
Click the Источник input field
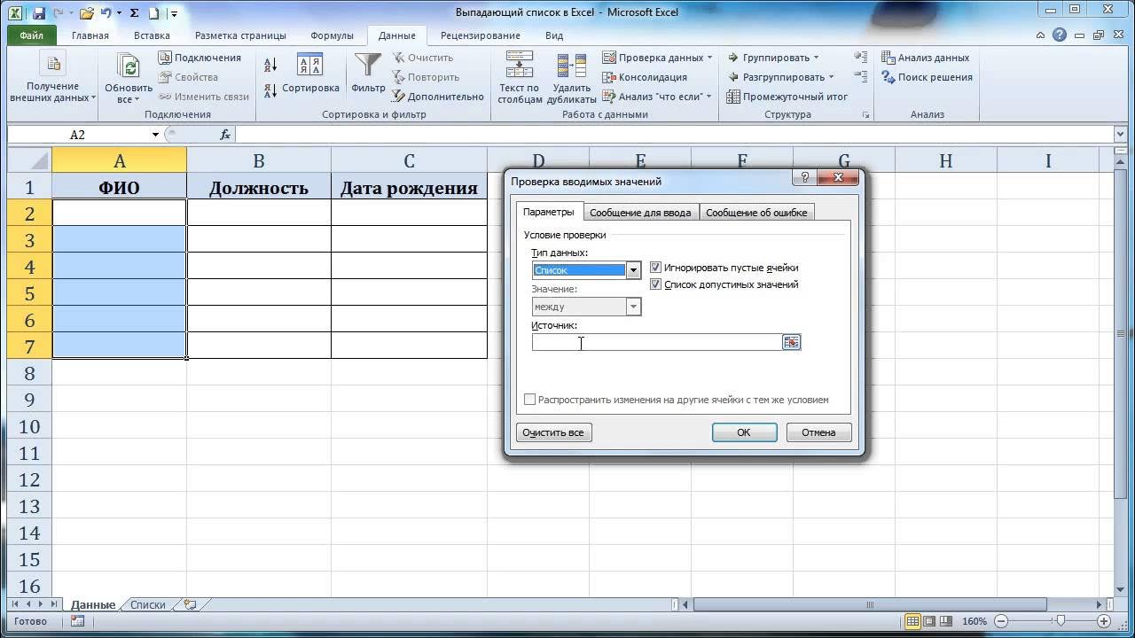pos(656,342)
